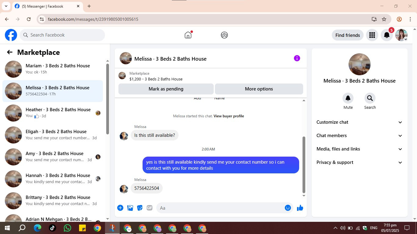
Task: Open the notifications bell showing 5
Action: (x=386, y=35)
